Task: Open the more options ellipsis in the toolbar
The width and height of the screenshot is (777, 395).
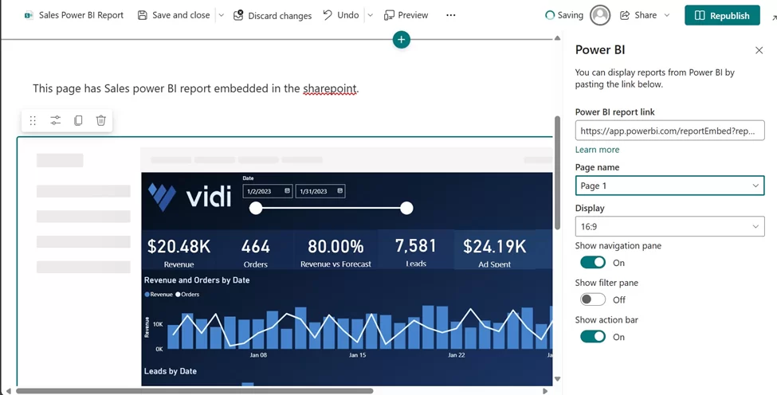Action: 451,15
